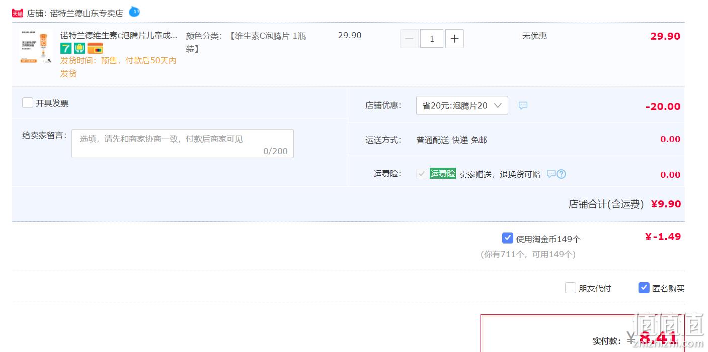Screen dimensions: 708x352
Task: Click the question mark help icon for 运费险
Action: [x=562, y=174]
